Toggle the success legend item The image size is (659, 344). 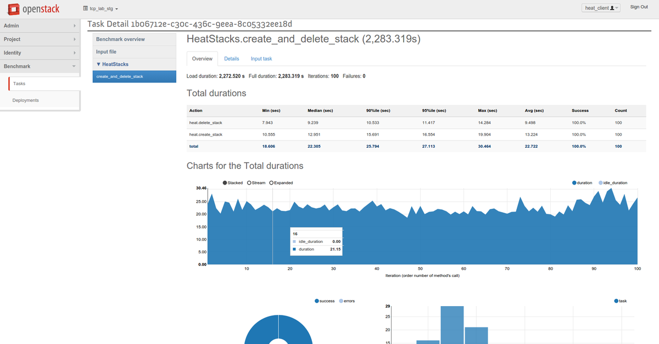(x=325, y=301)
